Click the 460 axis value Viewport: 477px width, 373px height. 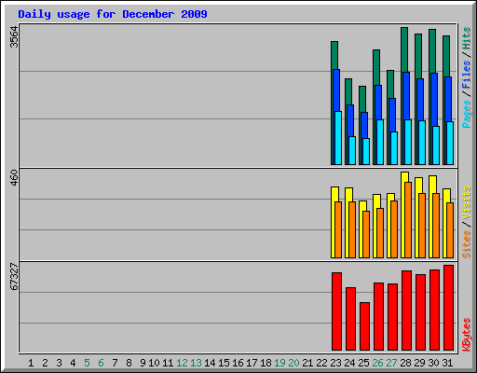[x=15, y=178]
